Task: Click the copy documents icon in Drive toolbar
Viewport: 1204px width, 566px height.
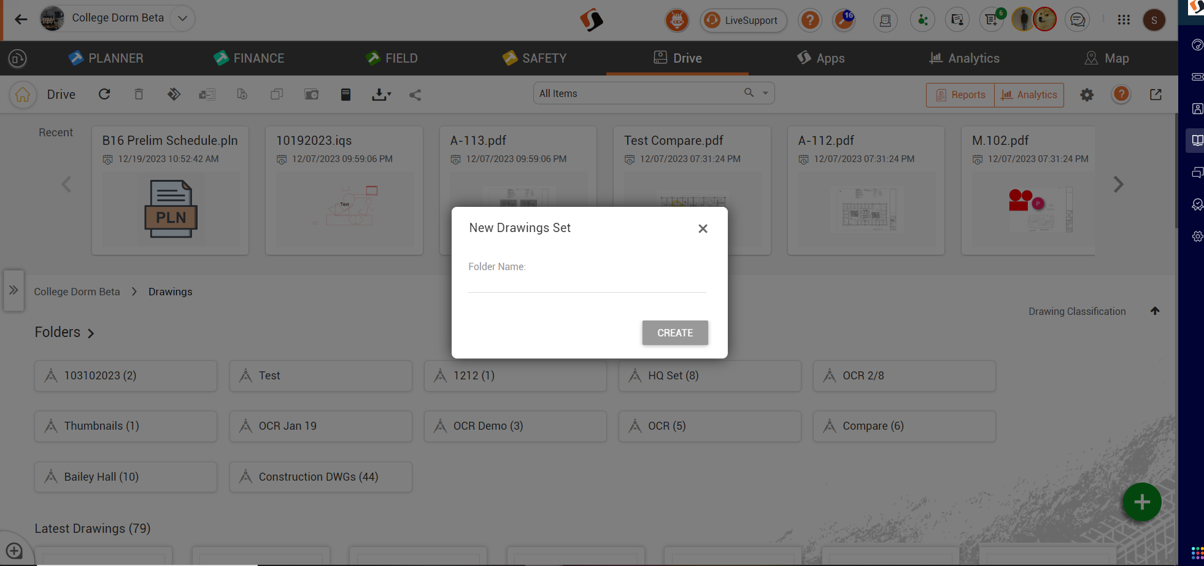Action: click(277, 94)
